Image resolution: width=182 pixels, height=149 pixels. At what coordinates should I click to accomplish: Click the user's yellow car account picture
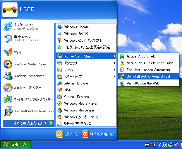(10, 10)
